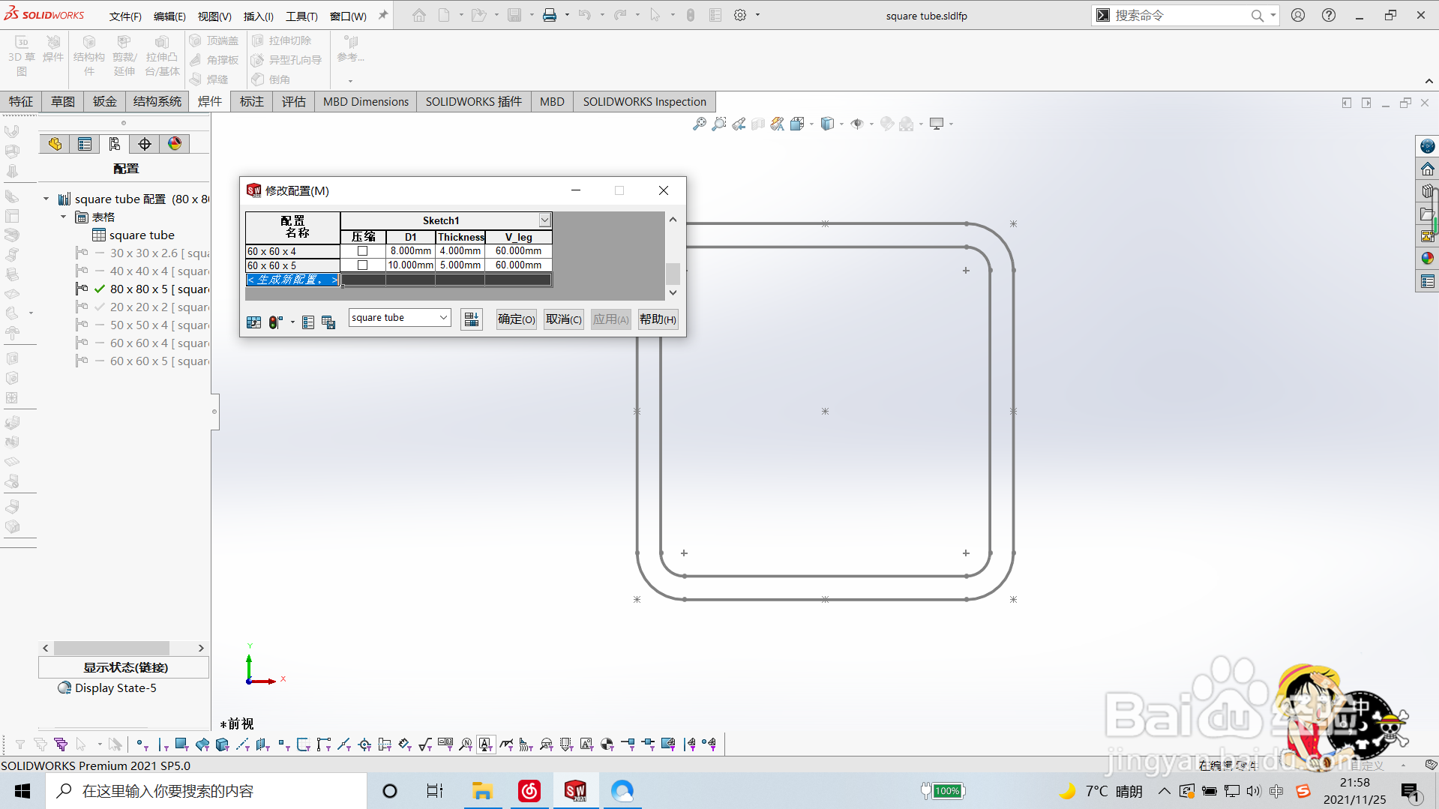Click the D1 cell showing 10.000mm
This screenshot has height=809, width=1439.
coord(411,265)
